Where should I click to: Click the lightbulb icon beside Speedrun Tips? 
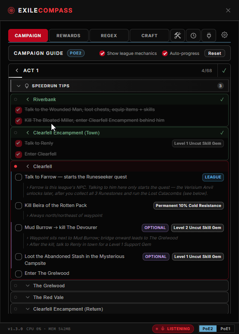click(x=27, y=86)
